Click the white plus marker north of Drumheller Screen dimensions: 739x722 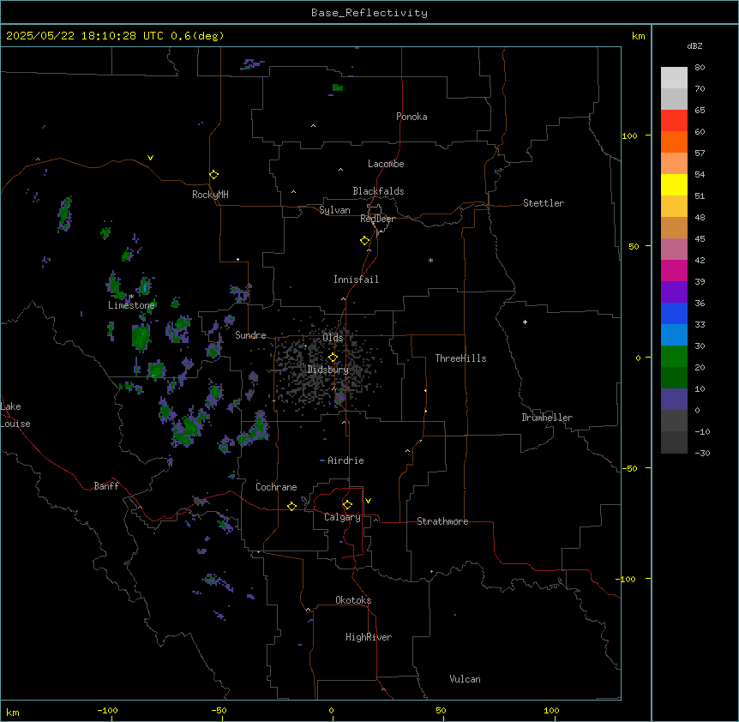525,322
